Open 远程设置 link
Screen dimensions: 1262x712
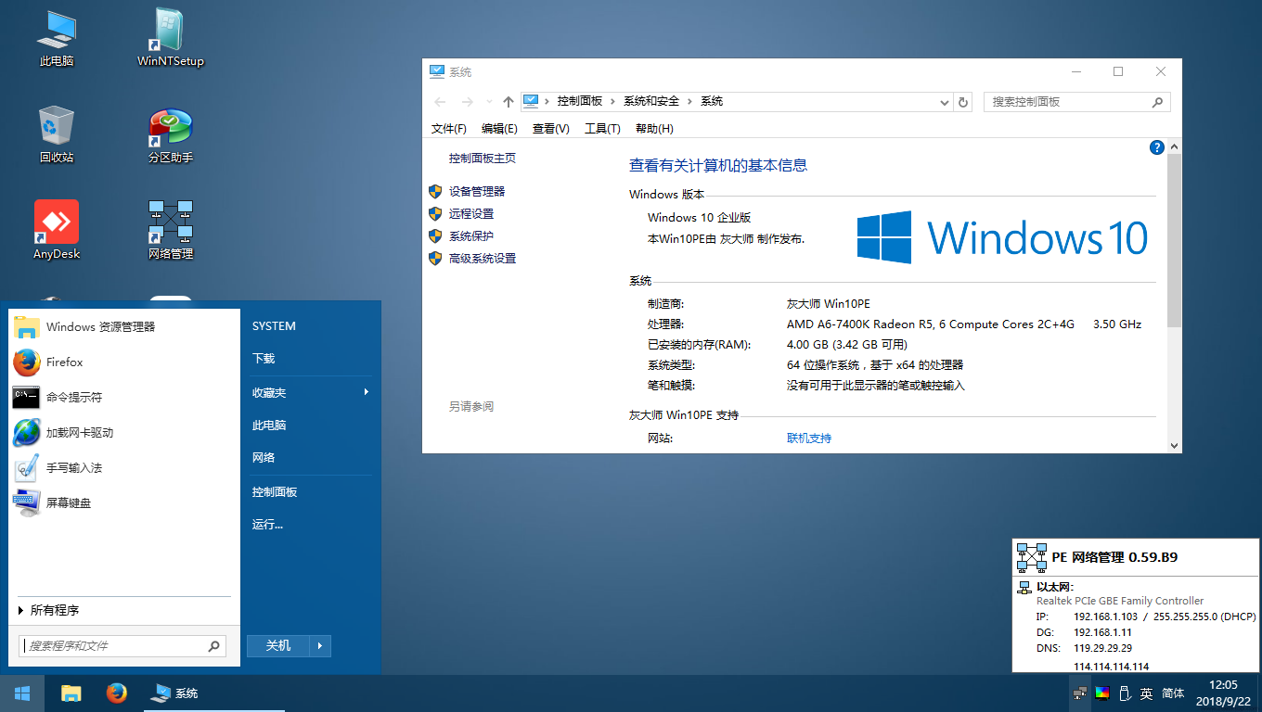pos(471,213)
